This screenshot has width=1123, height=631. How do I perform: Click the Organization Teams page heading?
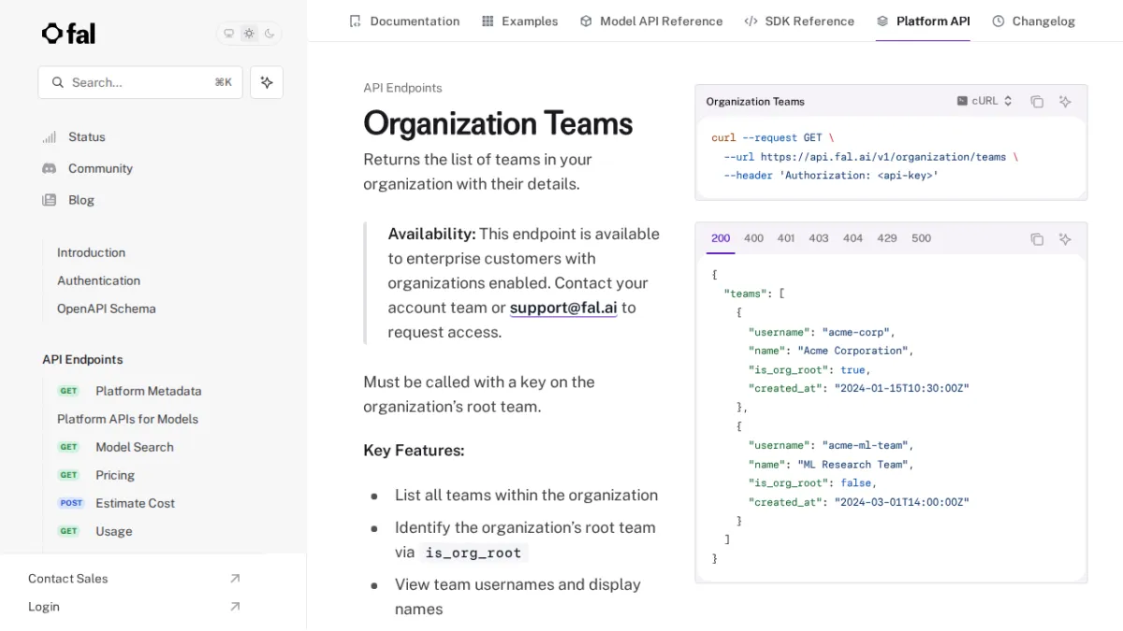click(498, 123)
